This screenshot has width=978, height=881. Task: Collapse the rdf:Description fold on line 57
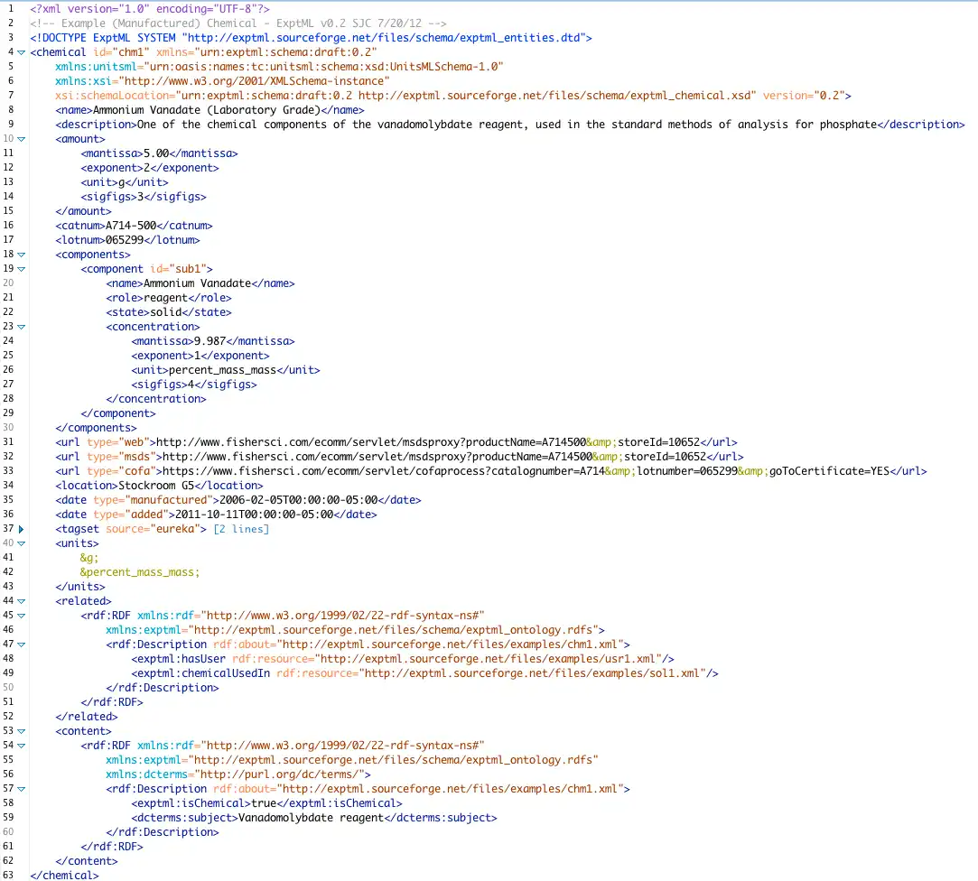coord(21,789)
